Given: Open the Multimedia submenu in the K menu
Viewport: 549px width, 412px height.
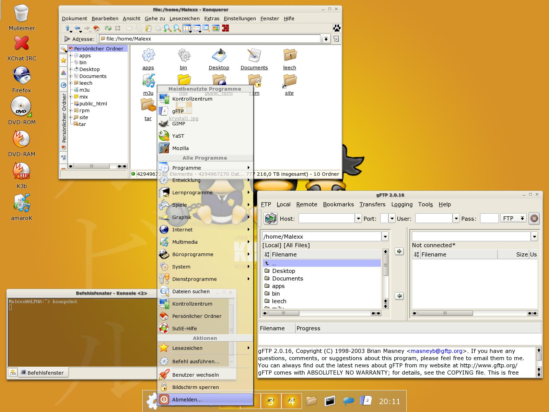Looking at the screenshot, I should point(205,242).
